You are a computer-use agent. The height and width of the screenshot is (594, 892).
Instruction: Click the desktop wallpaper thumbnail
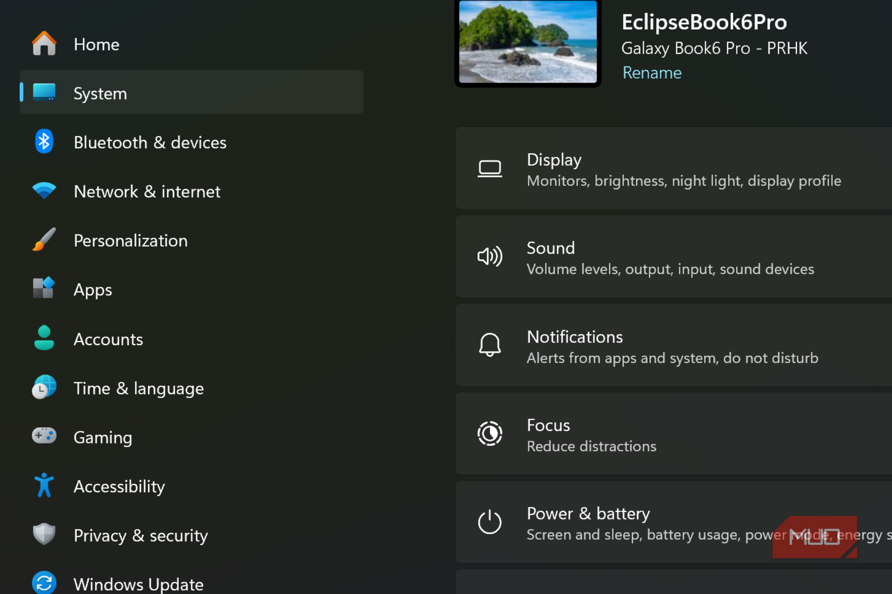528,42
